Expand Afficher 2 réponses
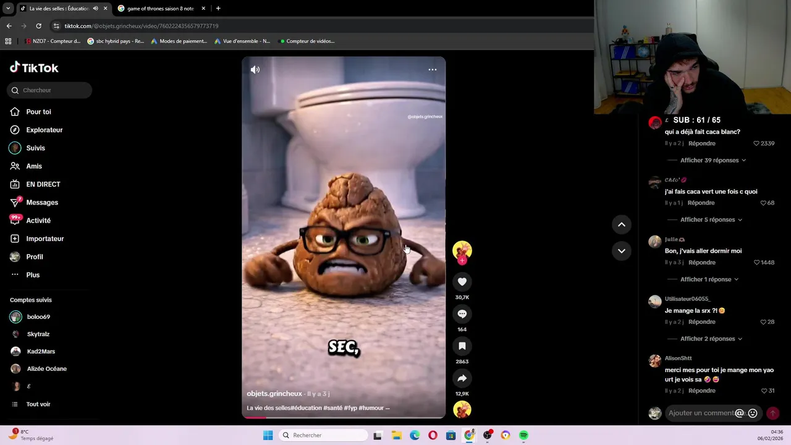This screenshot has width=791, height=445. [711, 339]
